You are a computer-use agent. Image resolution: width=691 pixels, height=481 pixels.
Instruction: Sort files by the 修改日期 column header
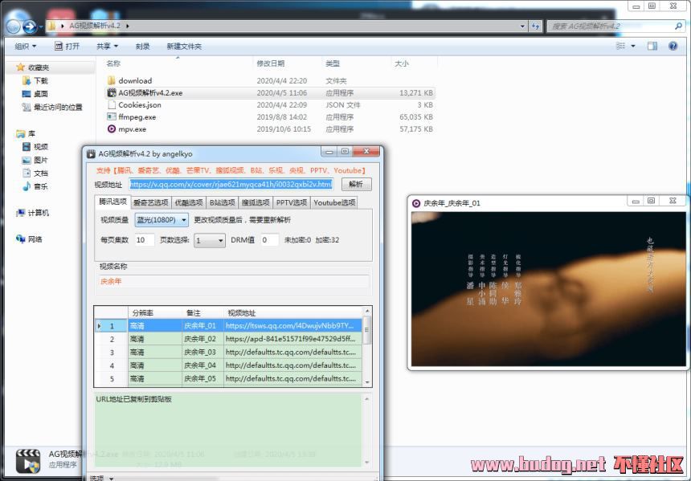pyautogui.click(x=288, y=63)
